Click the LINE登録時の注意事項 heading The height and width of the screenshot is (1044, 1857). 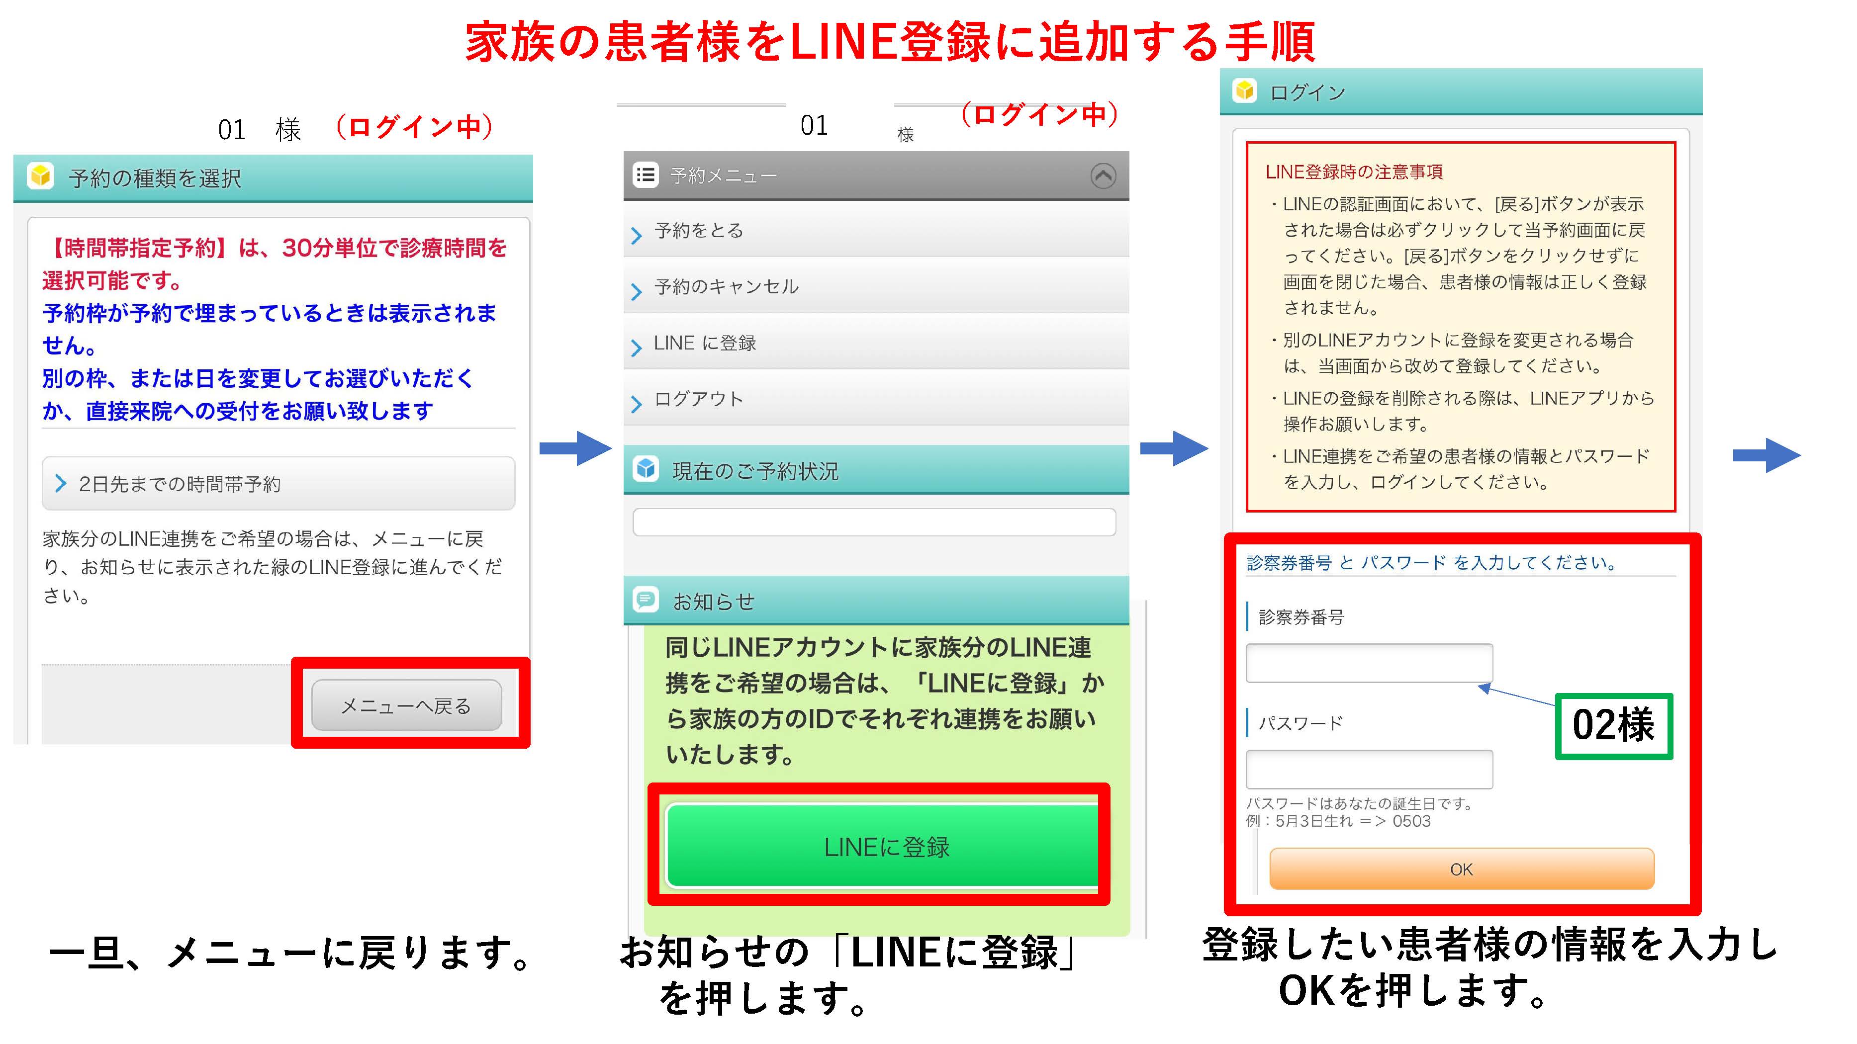1354,172
